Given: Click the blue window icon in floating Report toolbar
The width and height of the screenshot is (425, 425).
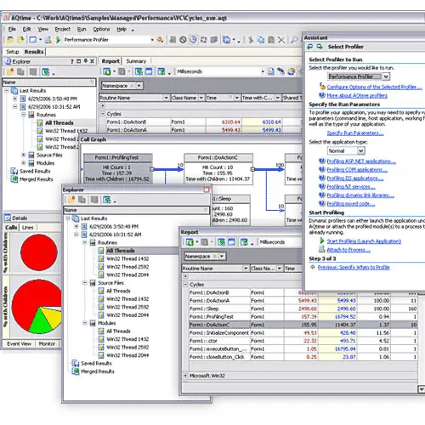Looking at the screenshot, I should click(231, 242).
